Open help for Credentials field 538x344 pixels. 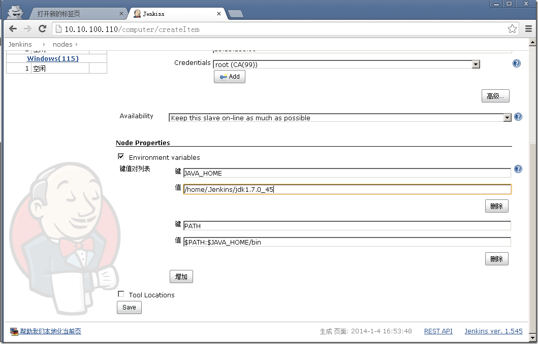pyautogui.click(x=516, y=63)
